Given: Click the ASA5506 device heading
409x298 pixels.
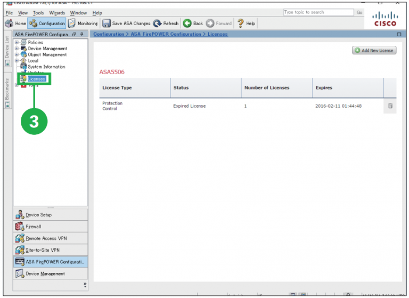Looking at the screenshot, I should click(x=112, y=72).
